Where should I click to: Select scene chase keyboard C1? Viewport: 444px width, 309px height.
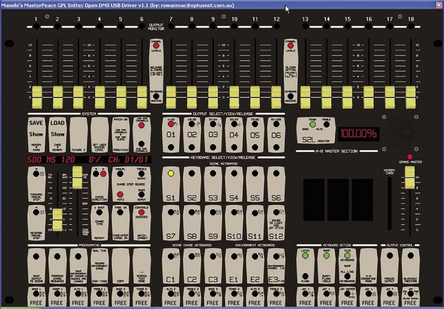(171, 266)
